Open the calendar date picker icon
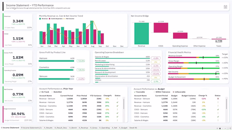This screenshot has width=232, height=130. tap(225, 7)
